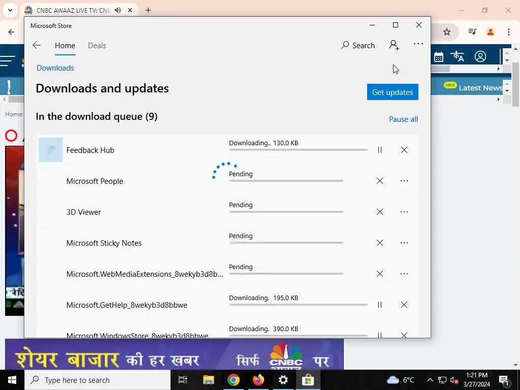
Task: Mute the CNBC AWAAZ Chrome tab audio
Action: click(x=118, y=10)
